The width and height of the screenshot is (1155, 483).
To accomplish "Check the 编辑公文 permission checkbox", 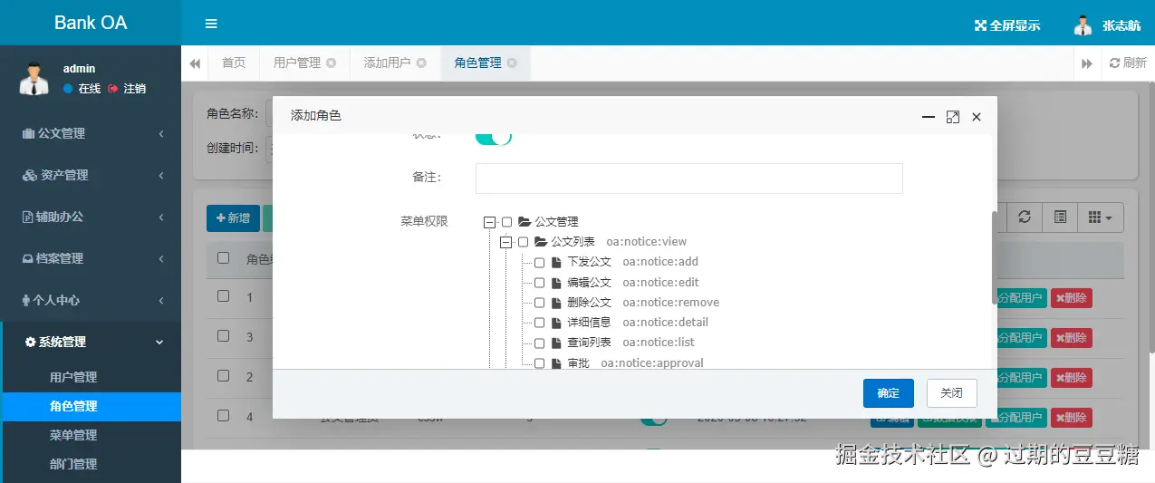I will [539, 283].
